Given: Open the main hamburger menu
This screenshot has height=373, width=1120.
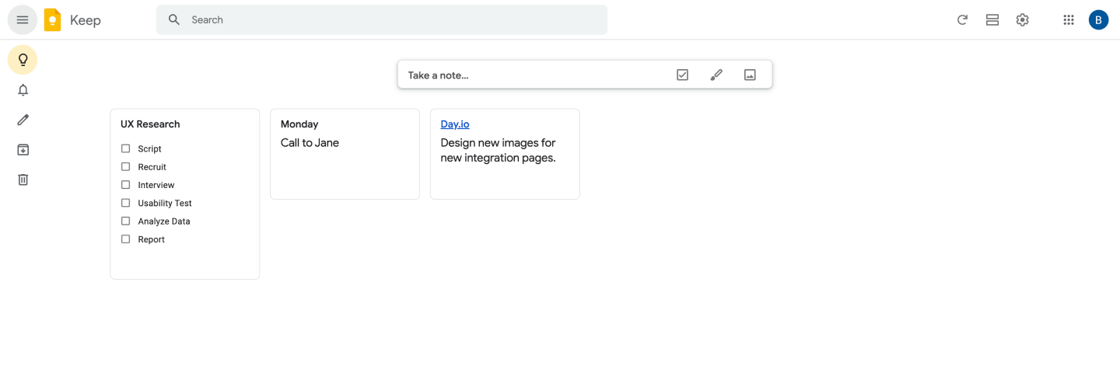Looking at the screenshot, I should (23, 20).
